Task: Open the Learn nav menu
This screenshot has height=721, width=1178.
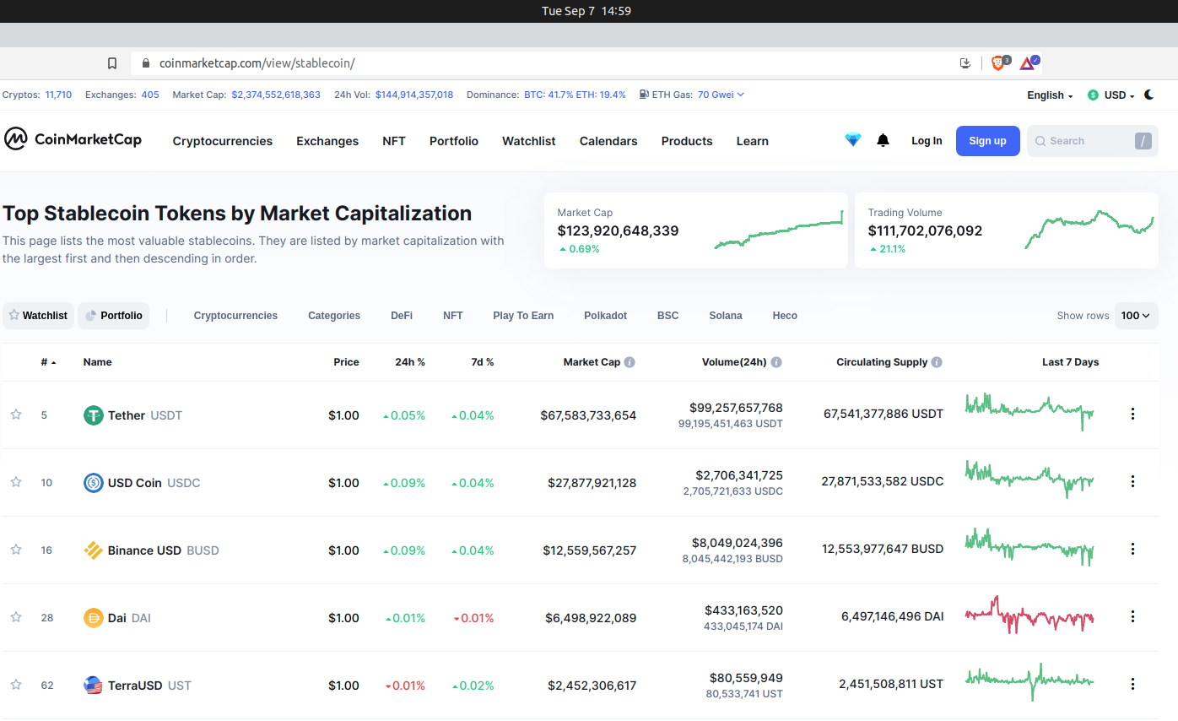Action: pyautogui.click(x=753, y=141)
